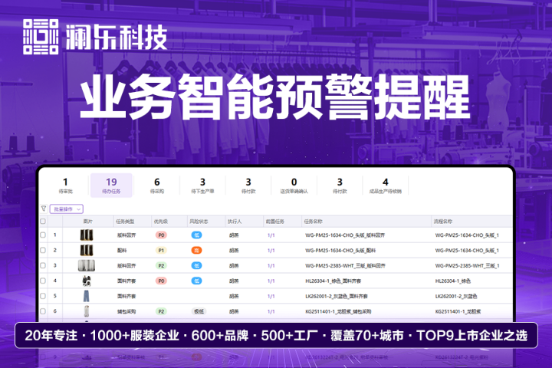Sort by the 执行人 column header
Screen dimensions: 552x368
coord(235,222)
